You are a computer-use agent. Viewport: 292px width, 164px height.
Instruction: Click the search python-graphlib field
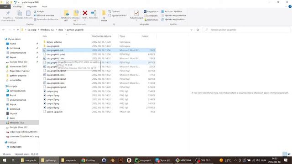pyautogui.click(x=246, y=30)
